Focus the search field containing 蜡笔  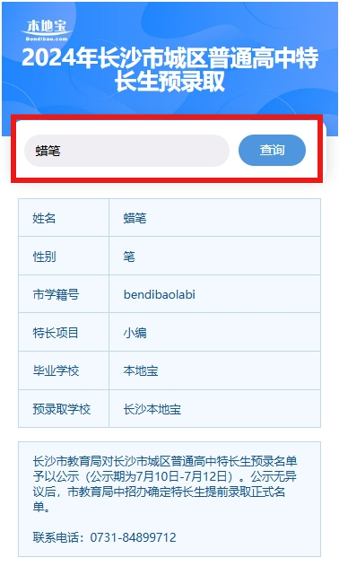(x=126, y=151)
